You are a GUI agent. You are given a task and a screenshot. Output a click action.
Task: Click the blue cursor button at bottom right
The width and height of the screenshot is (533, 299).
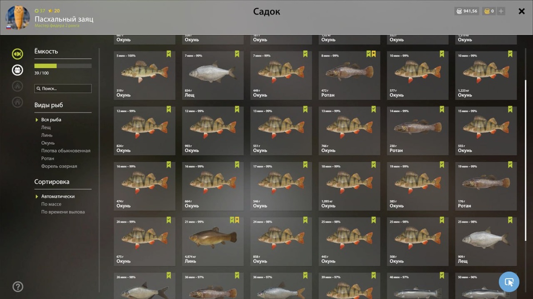509,282
